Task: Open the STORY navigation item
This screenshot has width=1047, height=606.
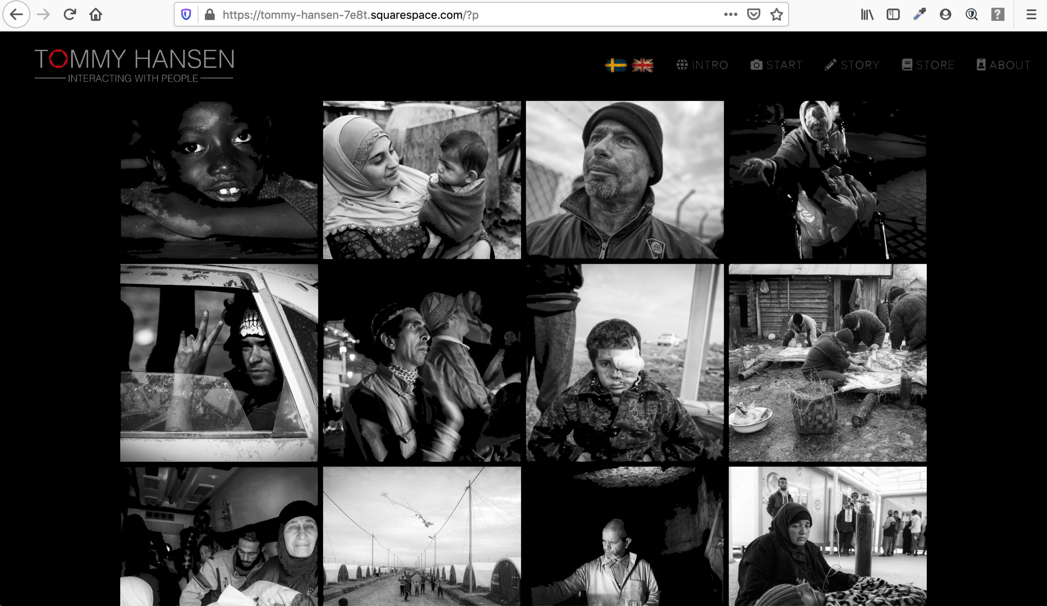Action: tap(852, 65)
